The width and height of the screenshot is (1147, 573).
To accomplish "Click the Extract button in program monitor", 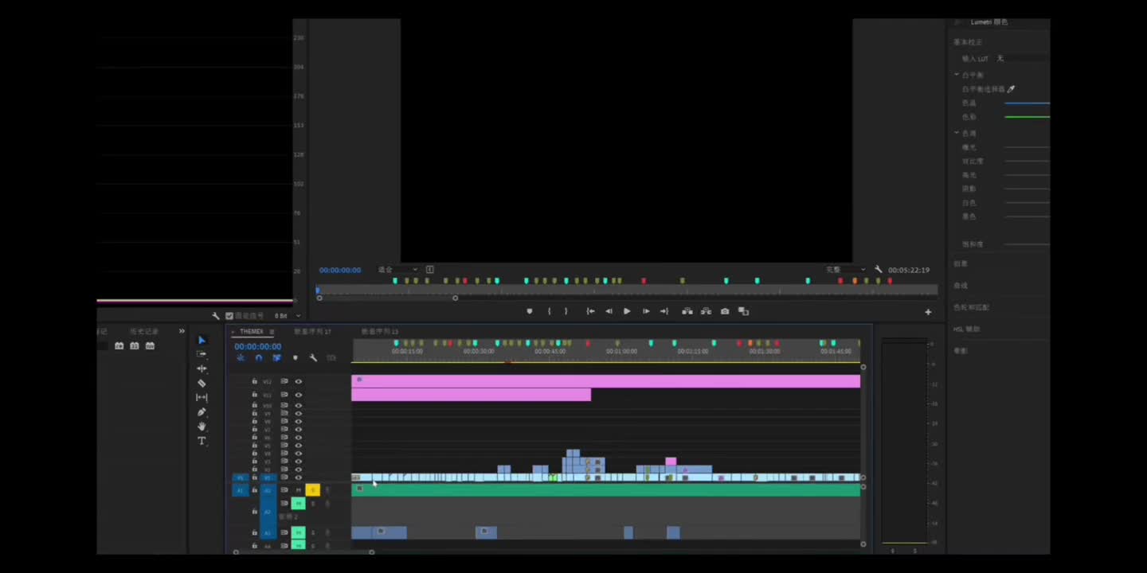I will pos(706,311).
